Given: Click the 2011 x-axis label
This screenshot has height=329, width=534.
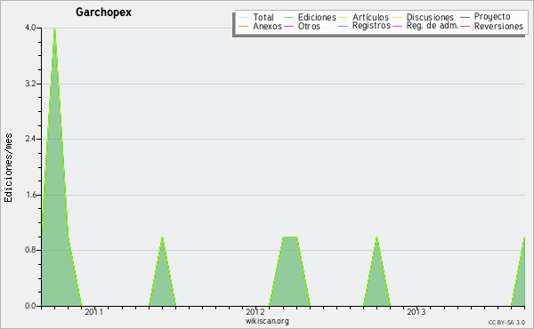Looking at the screenshot, I should coord(93,311).
